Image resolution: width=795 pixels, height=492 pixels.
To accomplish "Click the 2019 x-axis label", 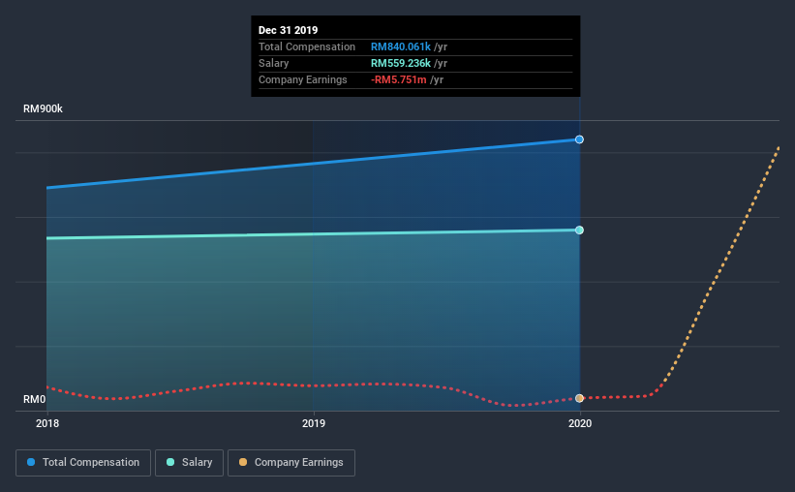I will 314,423.
